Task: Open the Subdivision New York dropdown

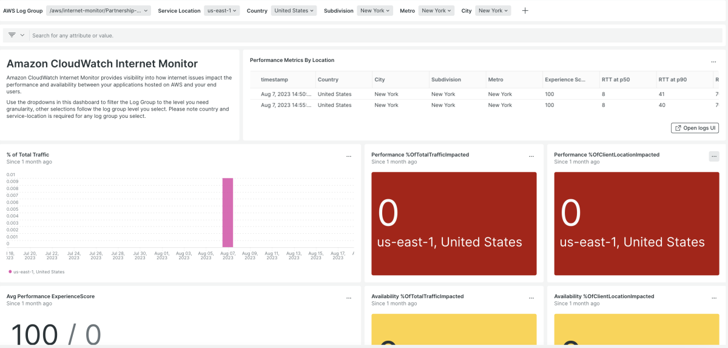Action: click(x=376, y=11)
